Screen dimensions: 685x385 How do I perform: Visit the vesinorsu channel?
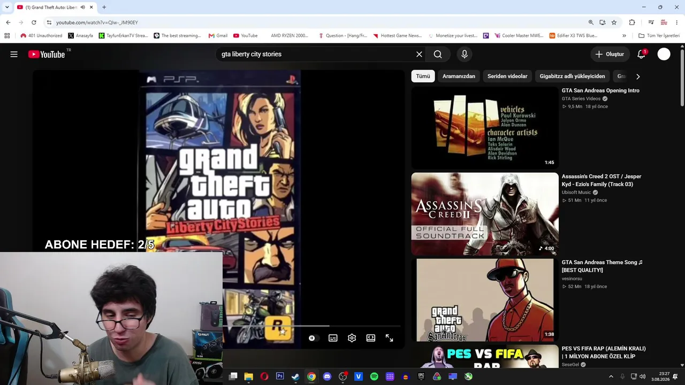(x=572, y=279)
